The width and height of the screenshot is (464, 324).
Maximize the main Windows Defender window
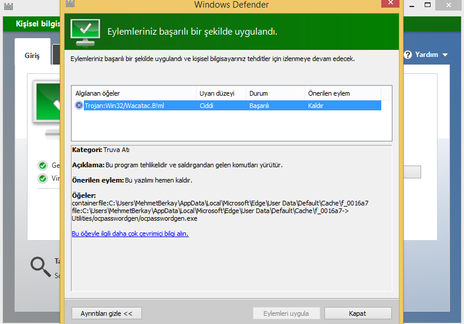point(428,5)
